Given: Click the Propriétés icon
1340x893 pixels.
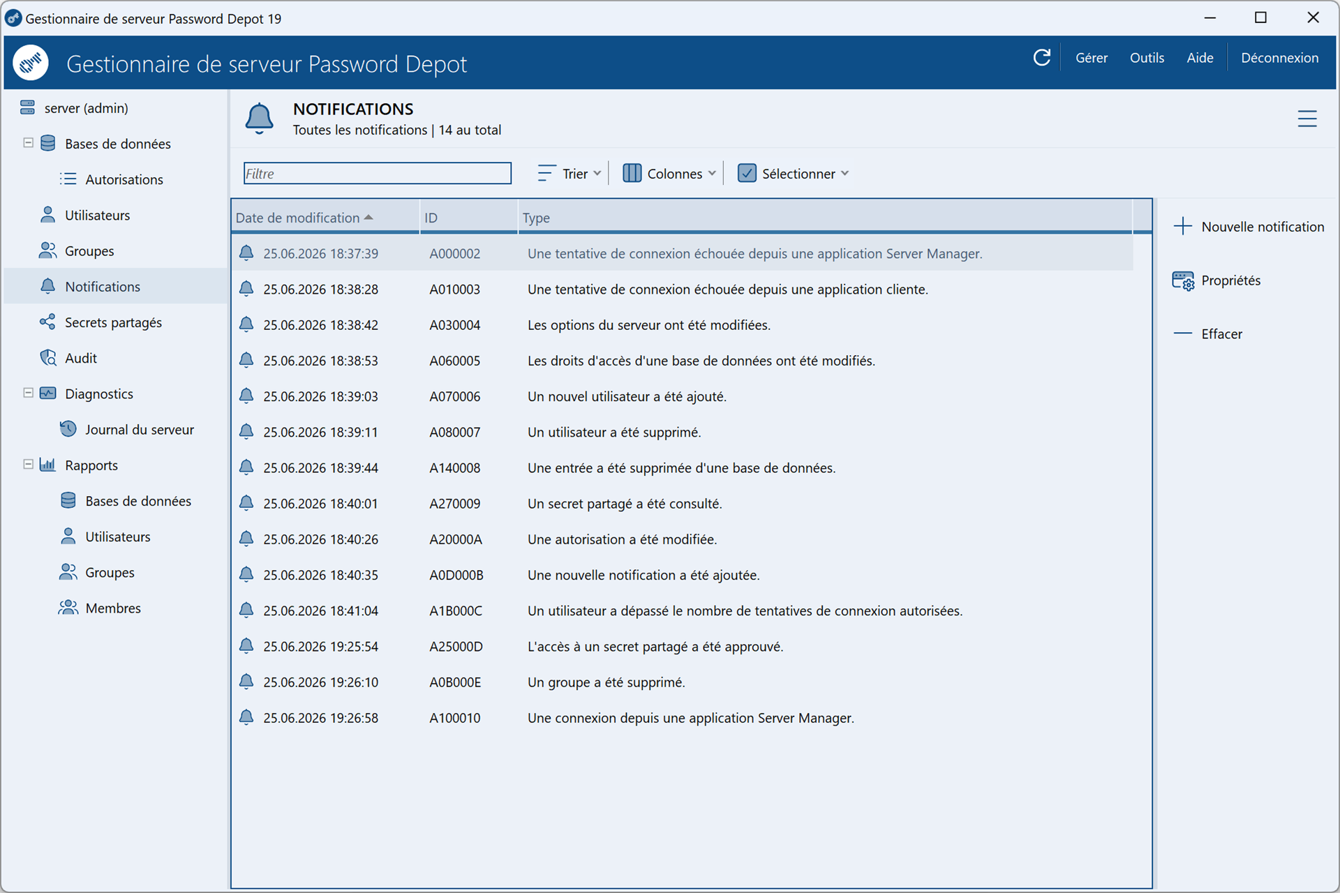Looking at the screenshot, I should click(1183, 280).
